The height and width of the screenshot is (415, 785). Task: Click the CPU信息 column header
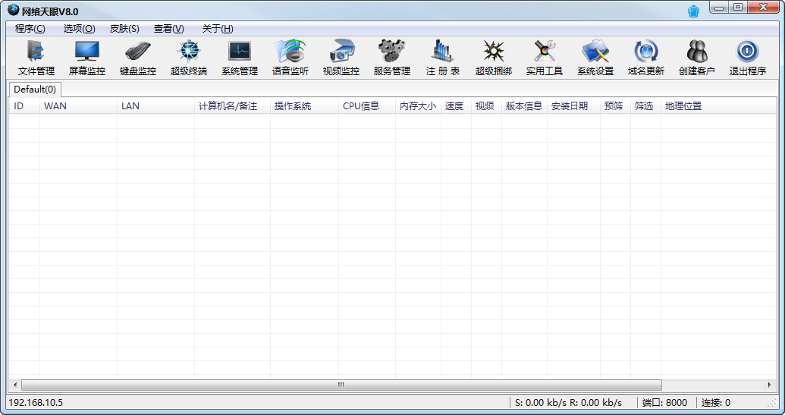(x=367, y=106)
